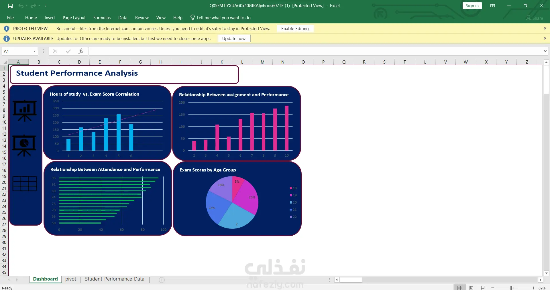The image size is (550, 290).
Task: Click the Updates Available info icon
Action: coord(7,39)
